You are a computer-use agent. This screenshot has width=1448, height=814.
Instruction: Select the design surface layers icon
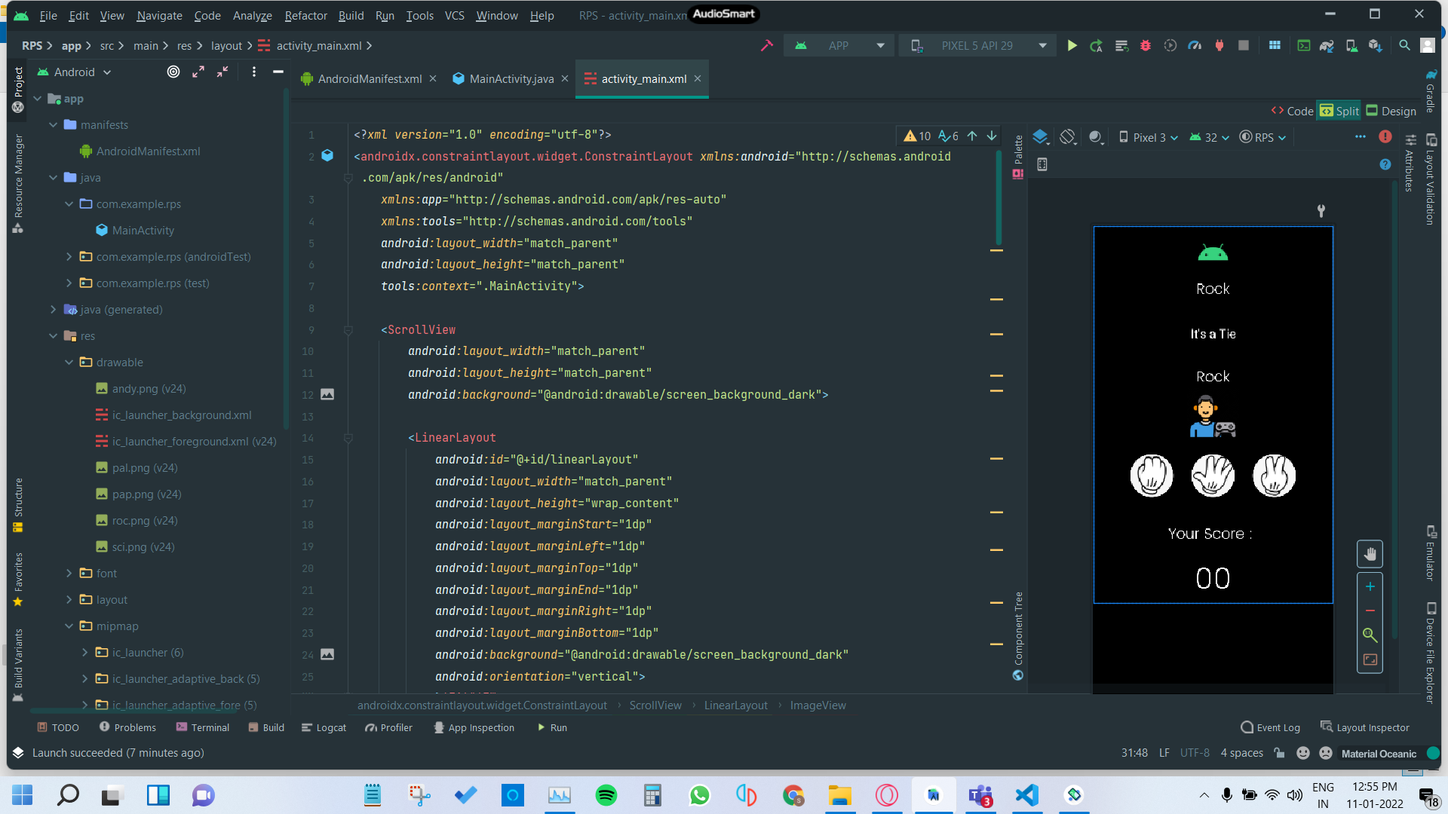click(1040, 137)
